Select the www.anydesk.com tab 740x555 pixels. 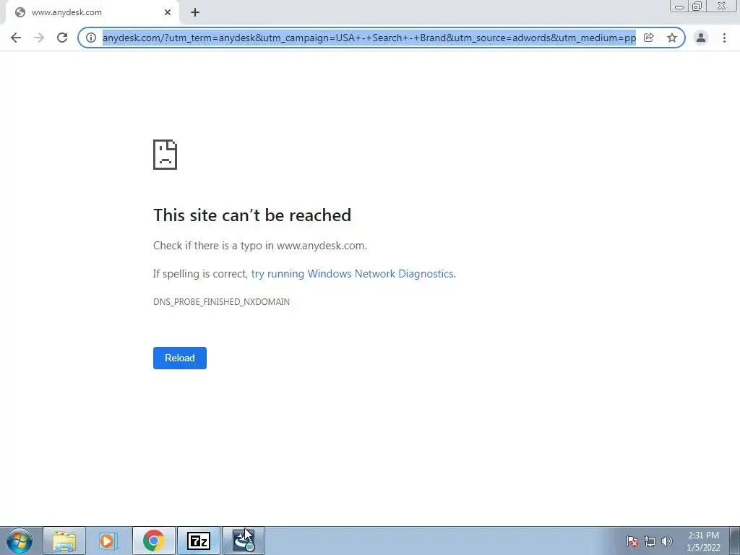coord(92,12)
